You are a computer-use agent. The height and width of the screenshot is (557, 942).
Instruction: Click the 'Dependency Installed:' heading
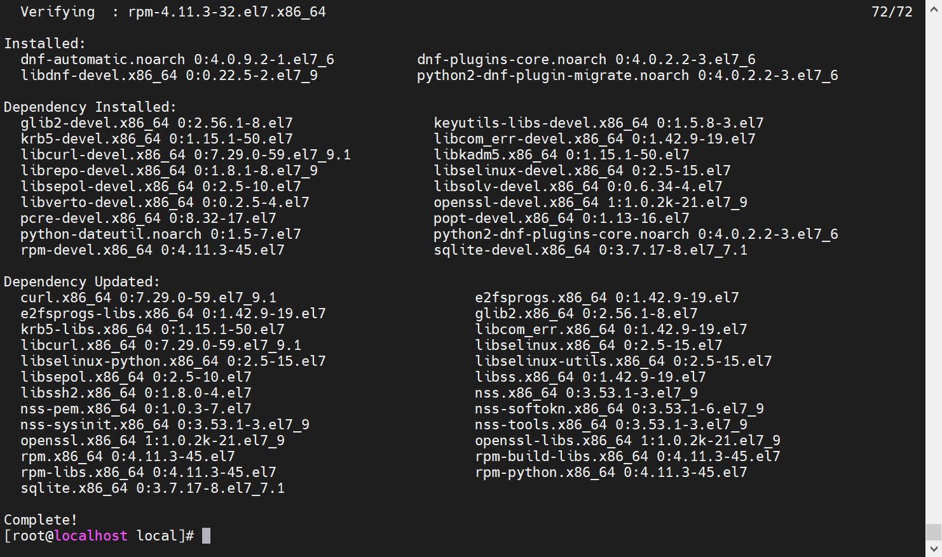pyautogui.click(x=90, y=107)
